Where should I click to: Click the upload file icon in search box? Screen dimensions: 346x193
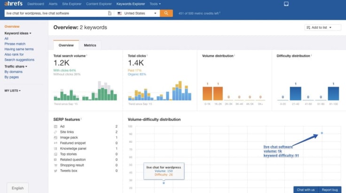tap(110, 13)
